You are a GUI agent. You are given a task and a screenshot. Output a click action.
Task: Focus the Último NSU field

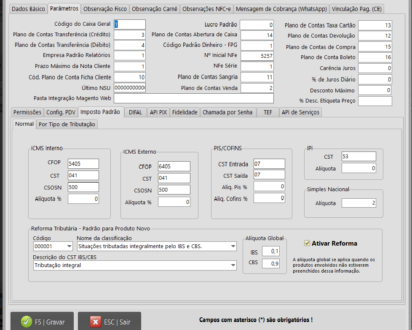click(x=129, y=88)
